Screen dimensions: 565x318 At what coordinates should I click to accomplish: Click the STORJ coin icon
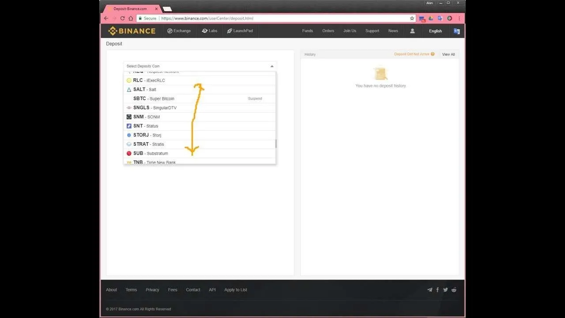pos(129,135)
